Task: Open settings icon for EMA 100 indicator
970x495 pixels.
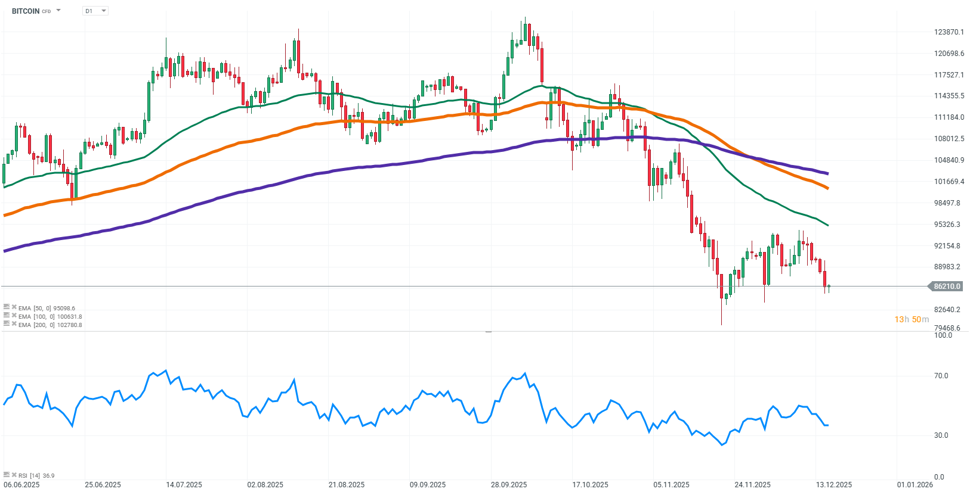Action: [7, 316]
